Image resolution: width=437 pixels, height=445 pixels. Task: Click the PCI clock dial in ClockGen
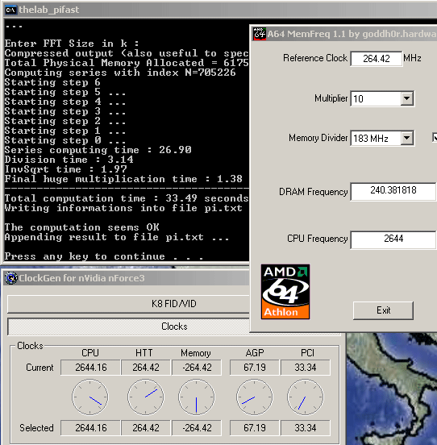click(306, 397)
